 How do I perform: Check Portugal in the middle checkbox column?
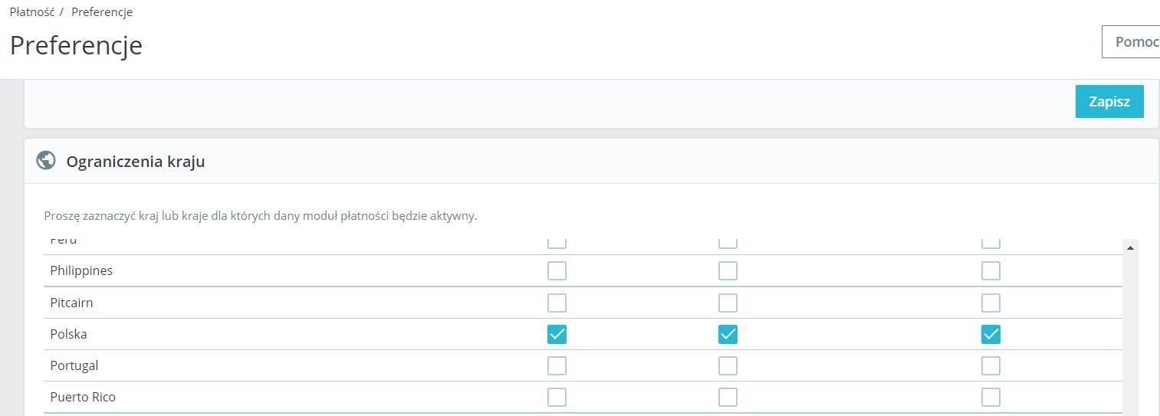(x=728, y=365)
